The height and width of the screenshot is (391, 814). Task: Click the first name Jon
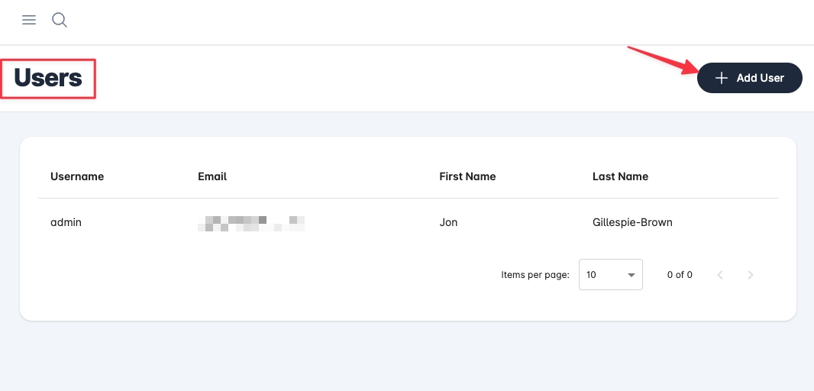click(x=448, y=223)
